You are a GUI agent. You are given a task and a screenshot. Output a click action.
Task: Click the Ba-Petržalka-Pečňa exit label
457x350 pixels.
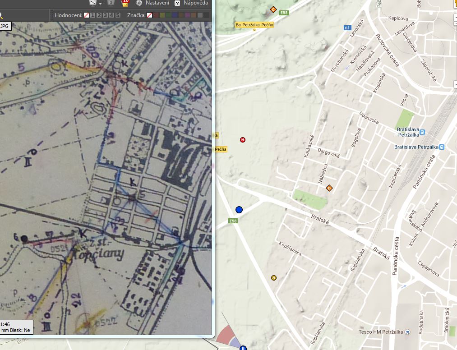(x=254, y=25)
